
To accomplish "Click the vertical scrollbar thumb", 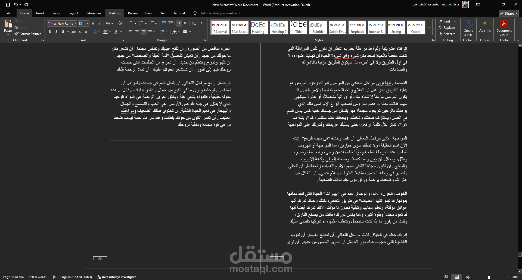I will click(x=520, y=254).
